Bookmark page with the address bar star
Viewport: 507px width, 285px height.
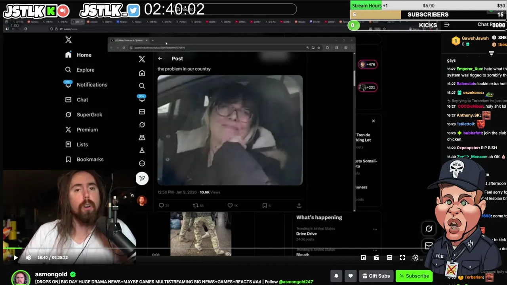(x=318, y=47)
